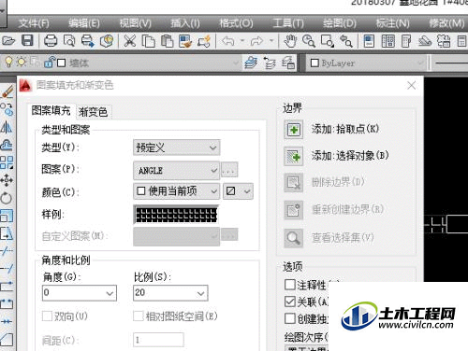Expand the 比例(S) dropdown showing 20

point(201,293)
